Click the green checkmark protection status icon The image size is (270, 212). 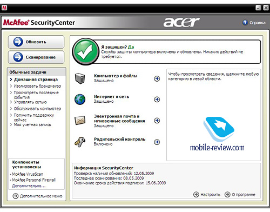point(86,52)
